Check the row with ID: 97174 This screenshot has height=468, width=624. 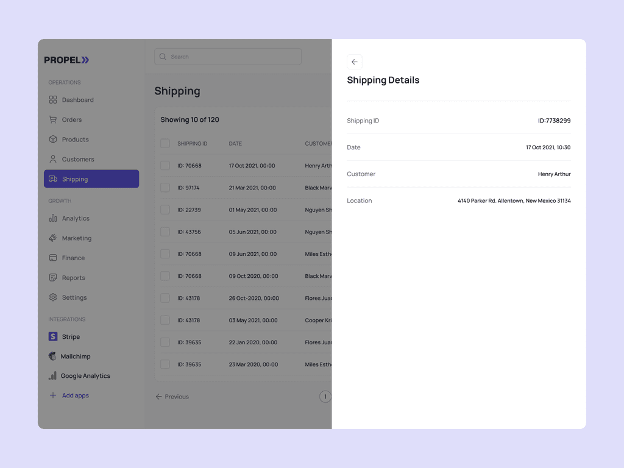tap(165, 188)
